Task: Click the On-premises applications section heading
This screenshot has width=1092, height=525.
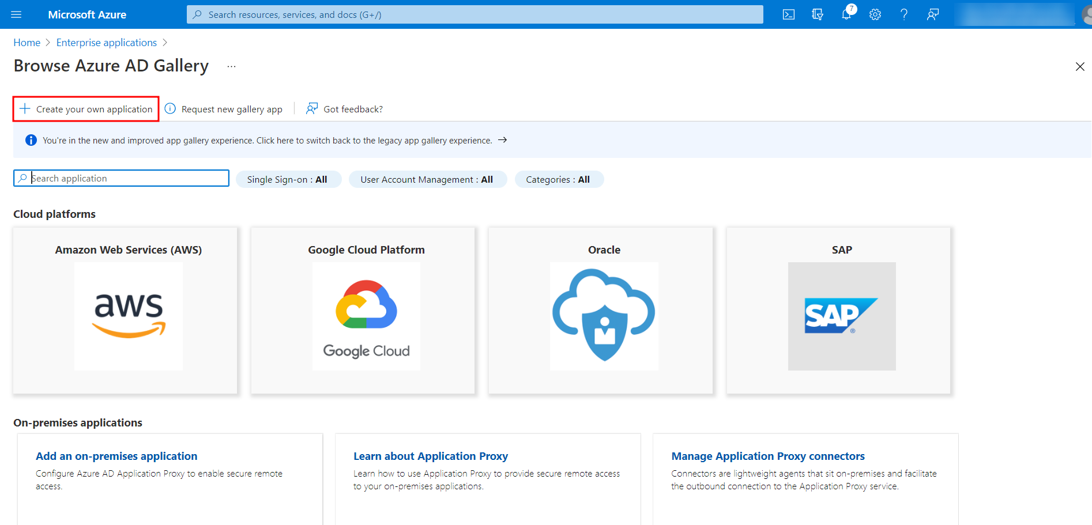Action: 78,422
